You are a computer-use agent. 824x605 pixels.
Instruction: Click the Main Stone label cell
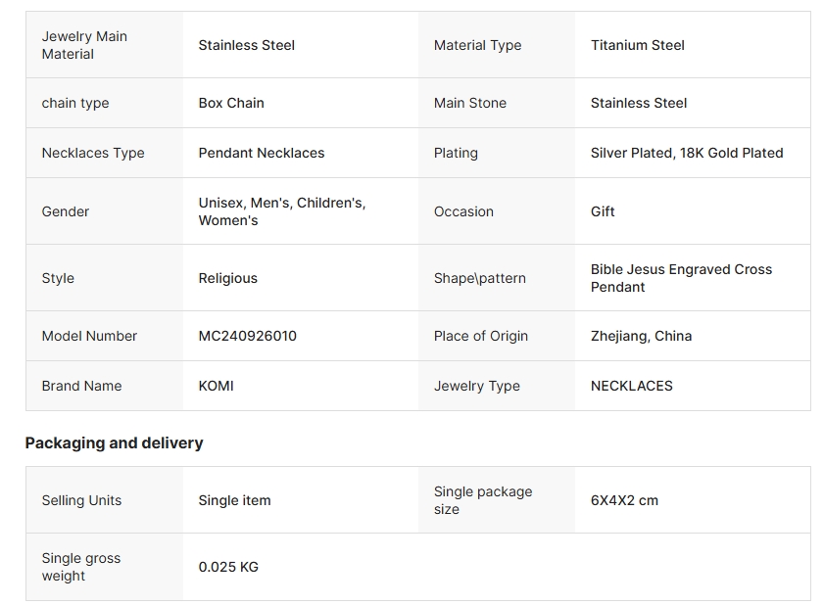469,103
